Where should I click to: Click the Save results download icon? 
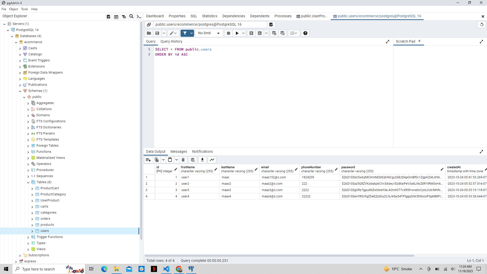(x=202, y=160)
